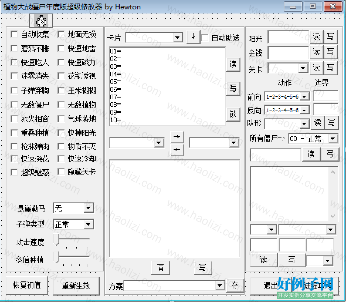Click input field below 所有僵尸

[x=275, y=155]
